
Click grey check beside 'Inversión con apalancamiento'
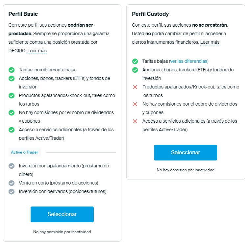tap(12, 166)
